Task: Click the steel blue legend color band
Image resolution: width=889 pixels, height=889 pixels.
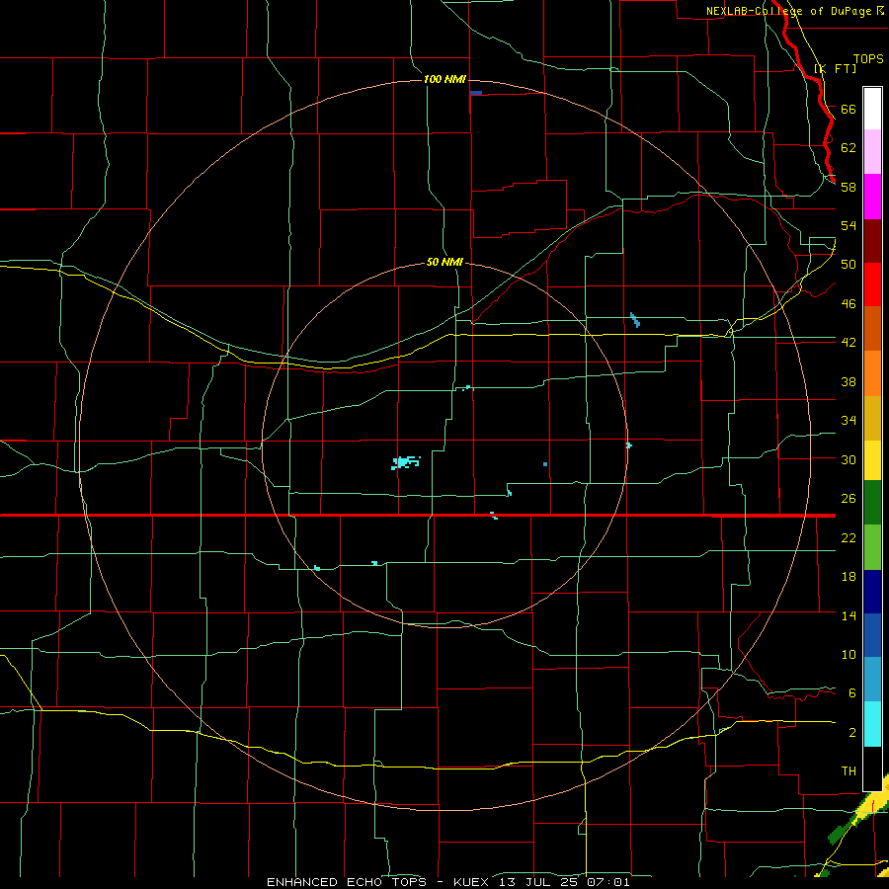Action: 872,680
